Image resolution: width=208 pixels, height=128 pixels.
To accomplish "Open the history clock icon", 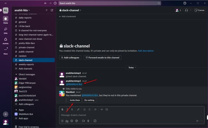I will tap(55, 3).
